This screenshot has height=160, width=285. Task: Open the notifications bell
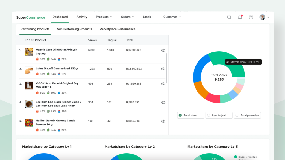point(240,17)
